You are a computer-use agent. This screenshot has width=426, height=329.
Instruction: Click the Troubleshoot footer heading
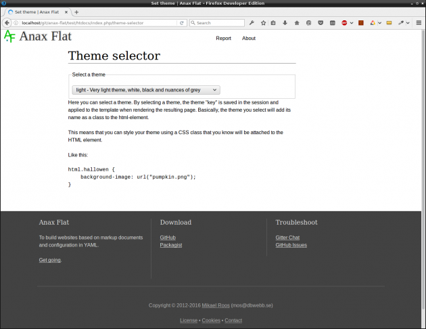296,223
